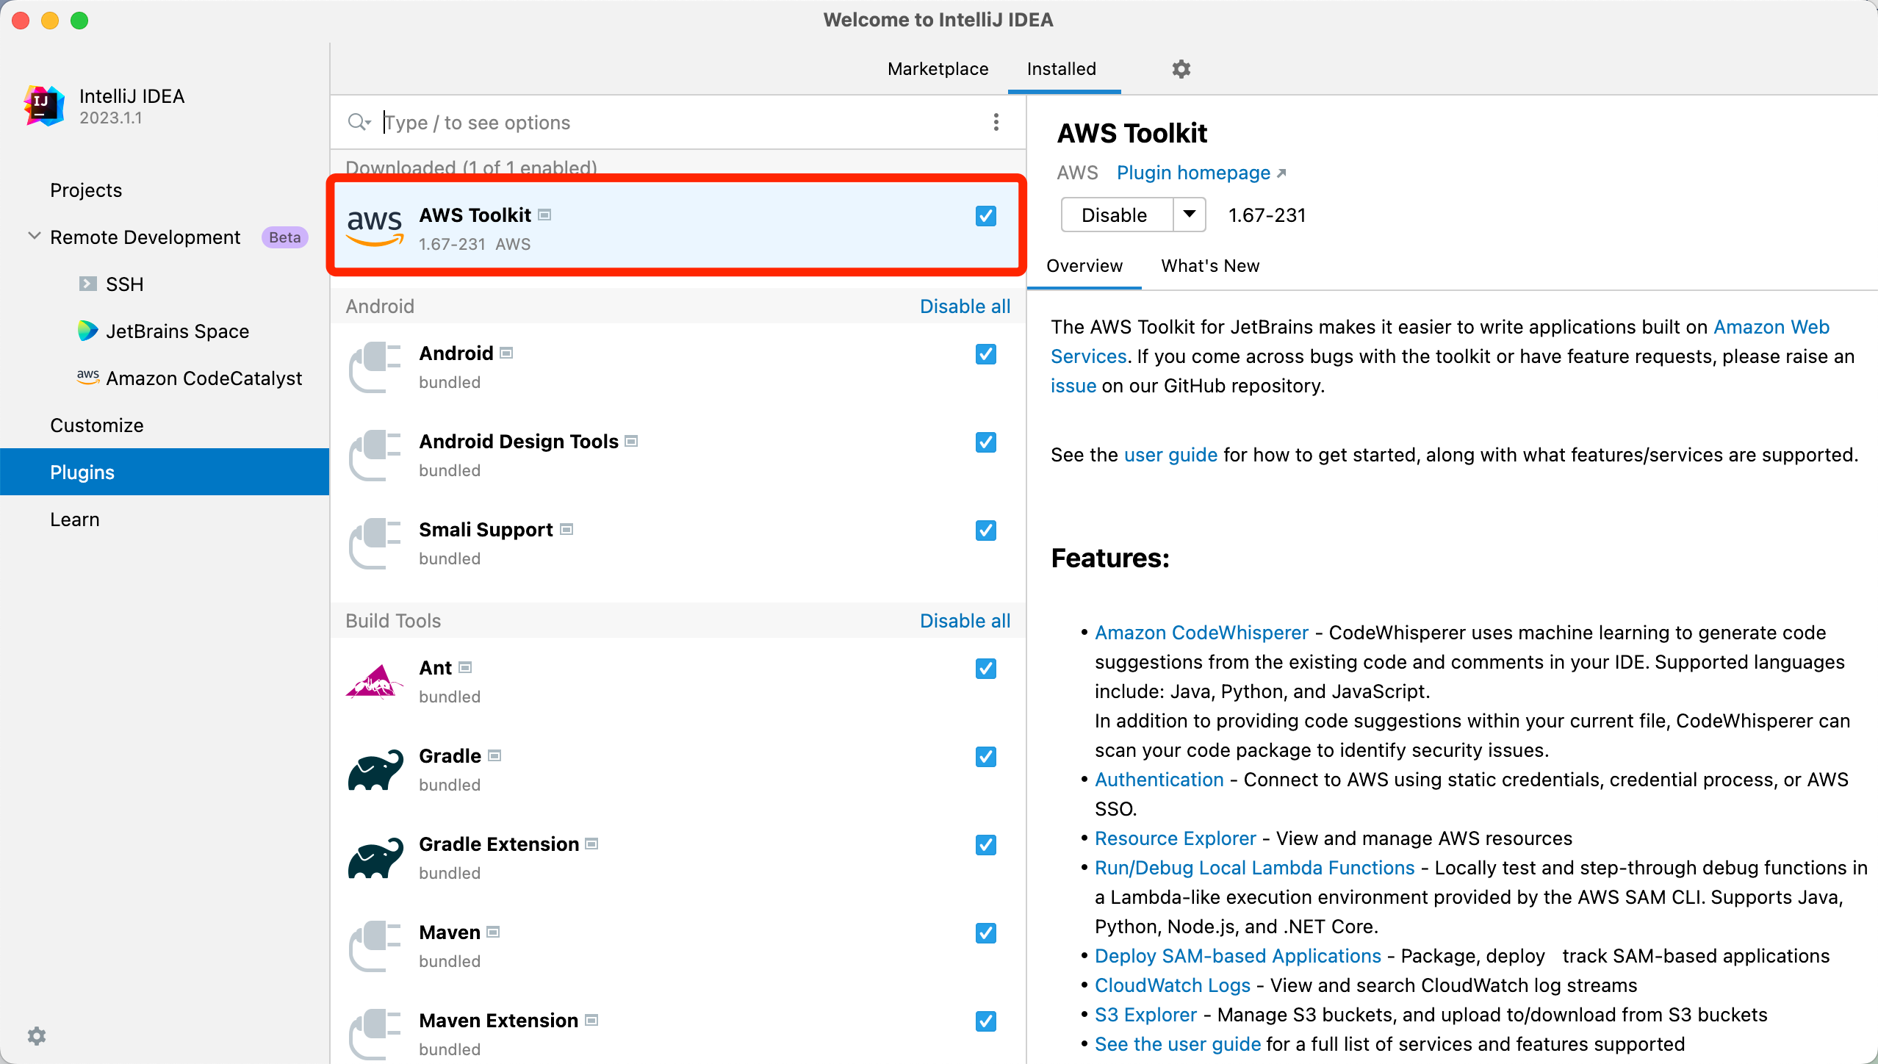Open the CloudWatch Logs link
Image resolution: width=1878 pixels, height=1064 pixels.
coord(1172,985)
